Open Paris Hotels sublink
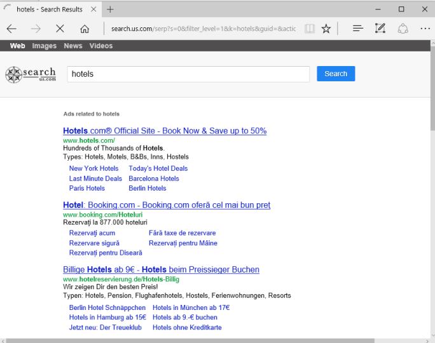Image resolution: width=435 pixels, height=343 pixels. [x=87, y=189]
